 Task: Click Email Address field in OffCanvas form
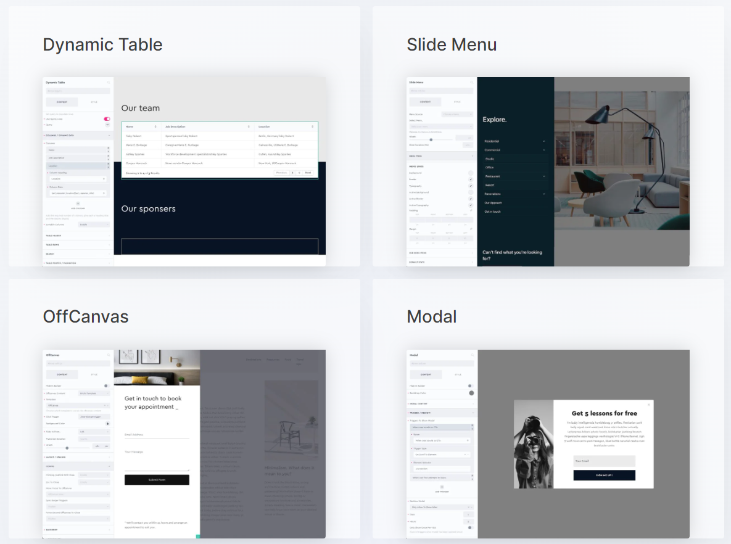[x=157, y=435]
